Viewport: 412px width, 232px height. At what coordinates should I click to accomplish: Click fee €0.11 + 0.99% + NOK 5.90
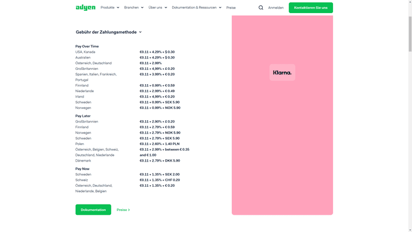[x=160, y=108]
